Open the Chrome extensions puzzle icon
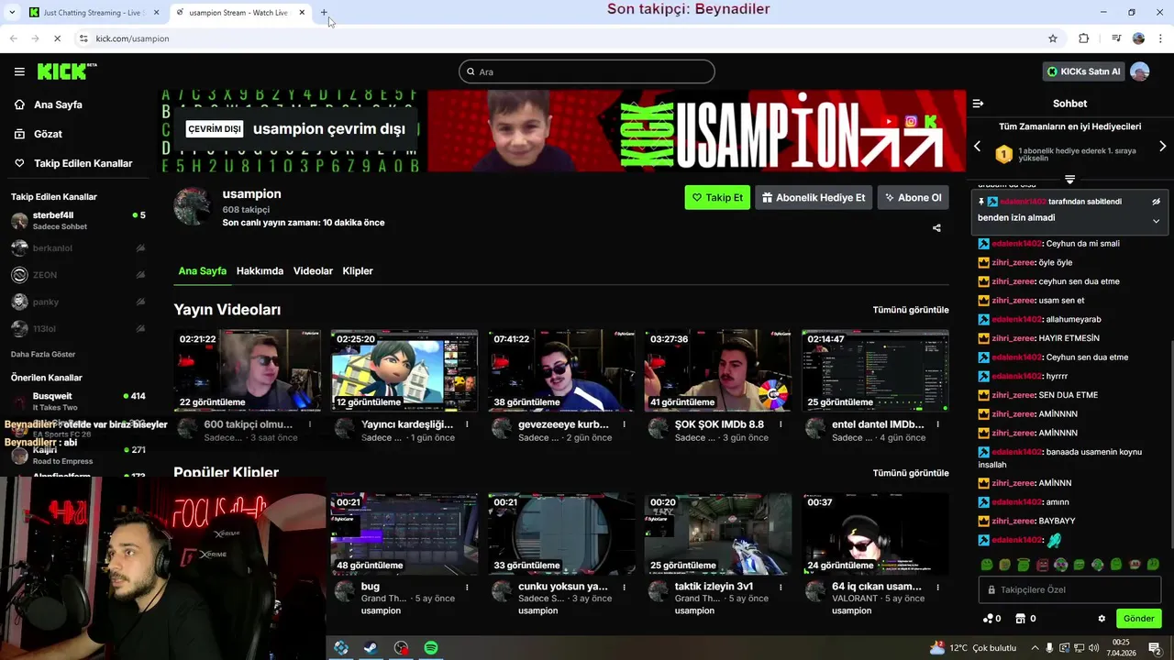Screen dimensions: 1174x660 pos(1084,38)
